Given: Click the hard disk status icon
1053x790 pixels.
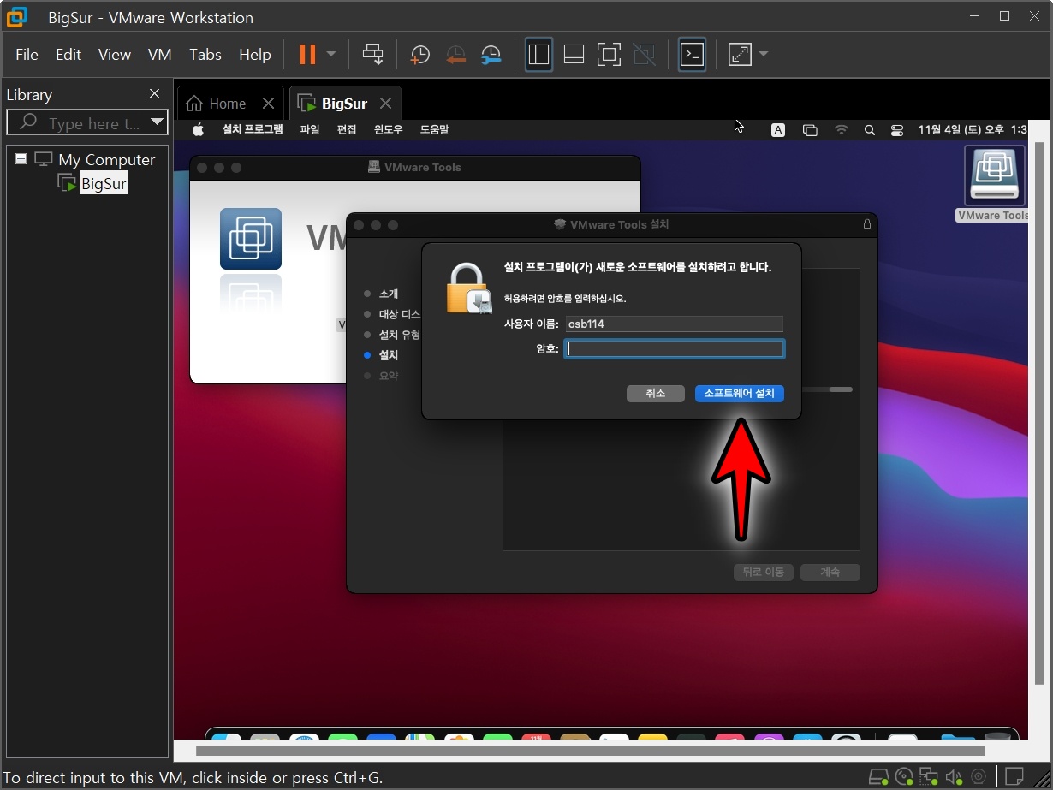Looking at the screenshot, I should [x=878, y=777].
